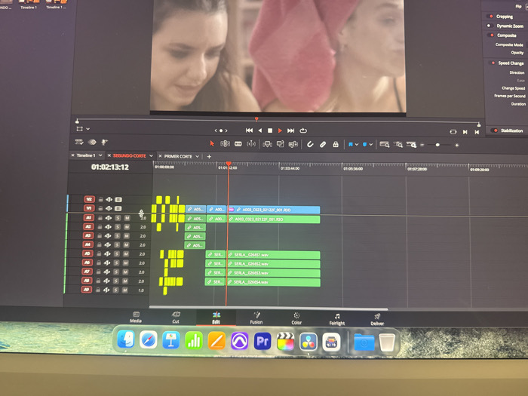The image size is (528, 396).
Task: Open the Cut page
Action: tap(176, 318)
